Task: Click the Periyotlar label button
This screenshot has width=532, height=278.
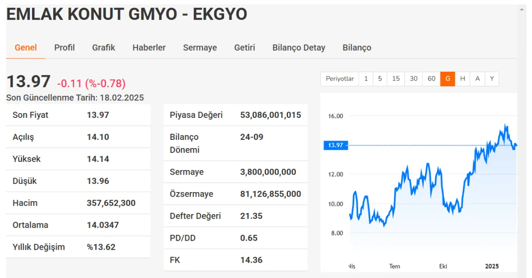Action: click(x=340, y=79)
